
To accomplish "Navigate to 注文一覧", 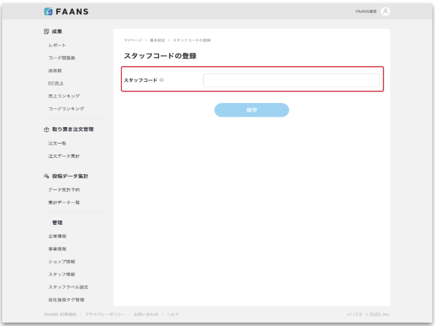I will point(57,143).
